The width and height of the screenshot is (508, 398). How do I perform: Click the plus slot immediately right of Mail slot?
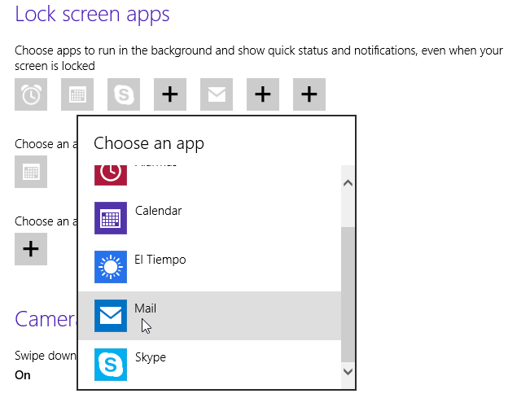point(262,94)
